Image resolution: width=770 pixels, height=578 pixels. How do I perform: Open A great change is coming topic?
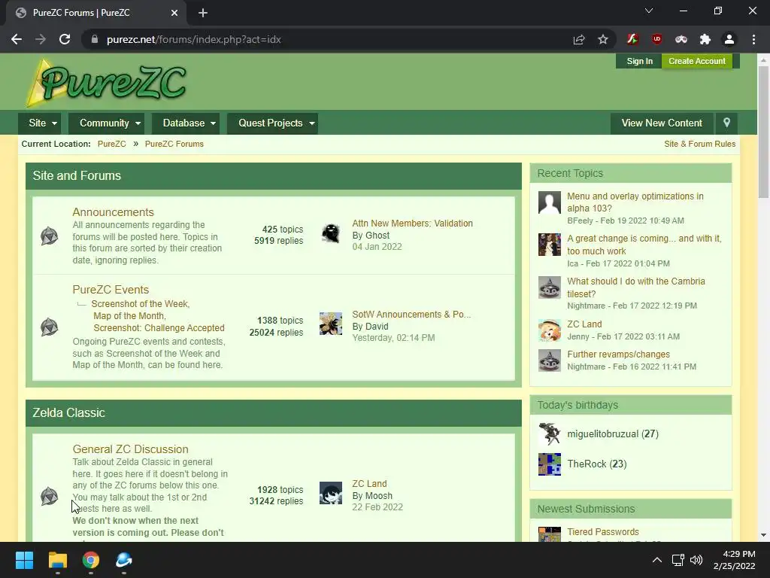coord(644,245)
